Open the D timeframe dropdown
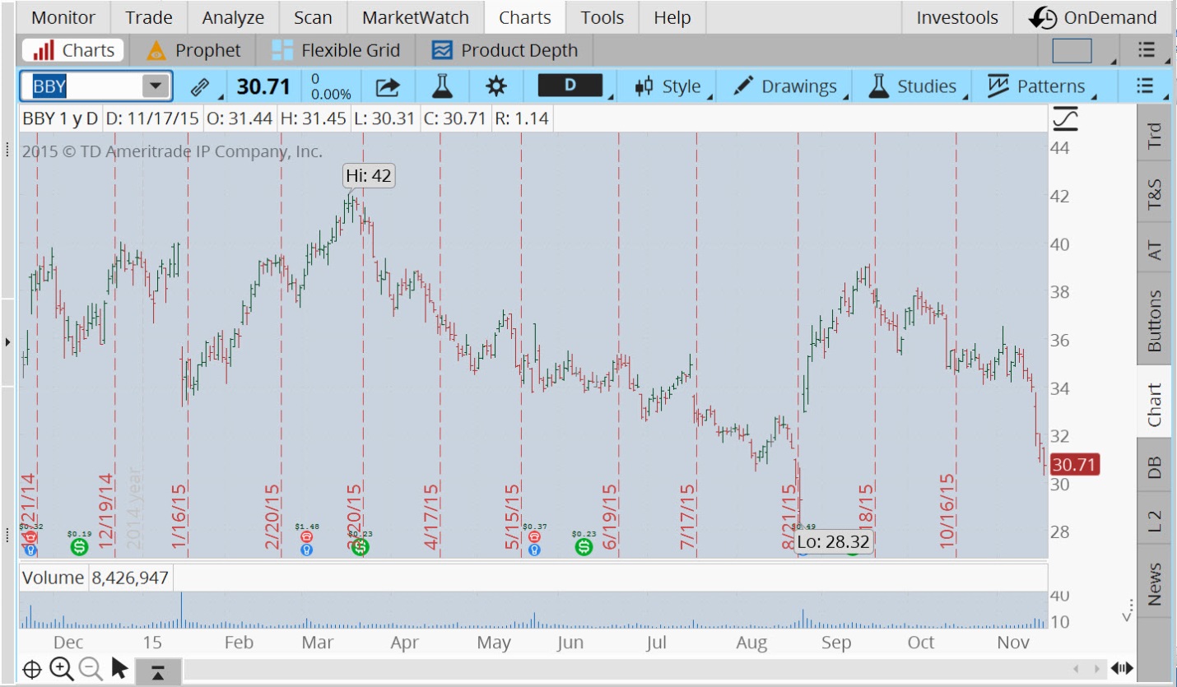Viewport: 1177px width, 687px height. (575, 86)
